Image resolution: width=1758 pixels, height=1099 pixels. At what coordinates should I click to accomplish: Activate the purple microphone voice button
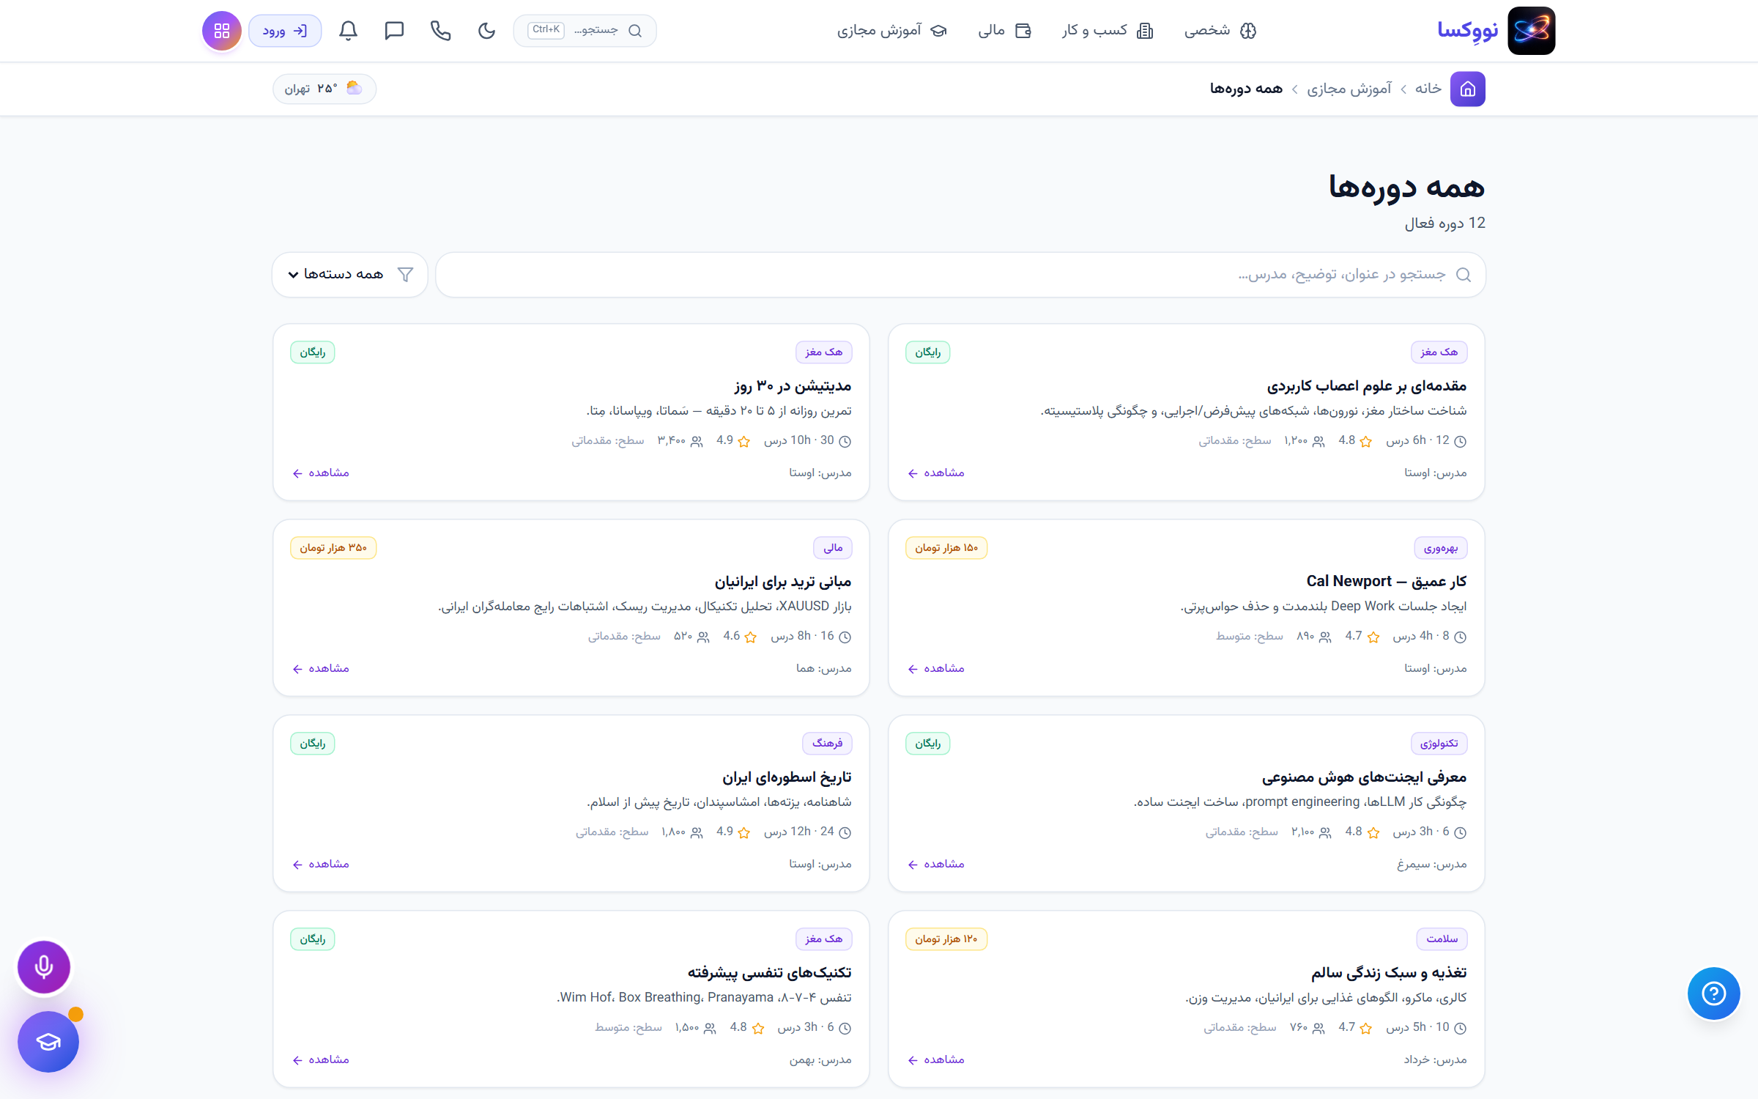tap(44, 967)
